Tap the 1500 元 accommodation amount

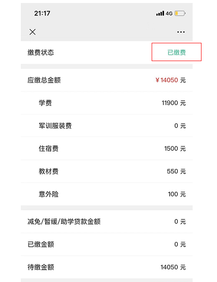tap(175, 148)
